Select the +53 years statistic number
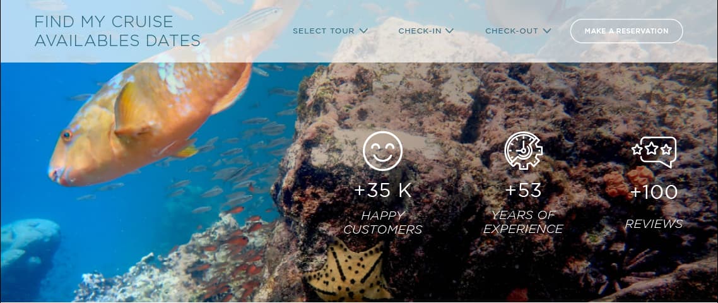This screenshot has width=718, height=303. 524,190
